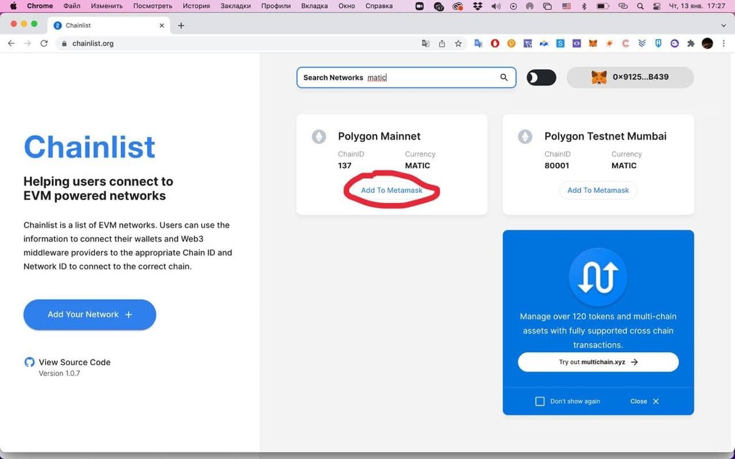735x459 pixels.
Task: Click the share icon in address bar
Action: [442, 43]
